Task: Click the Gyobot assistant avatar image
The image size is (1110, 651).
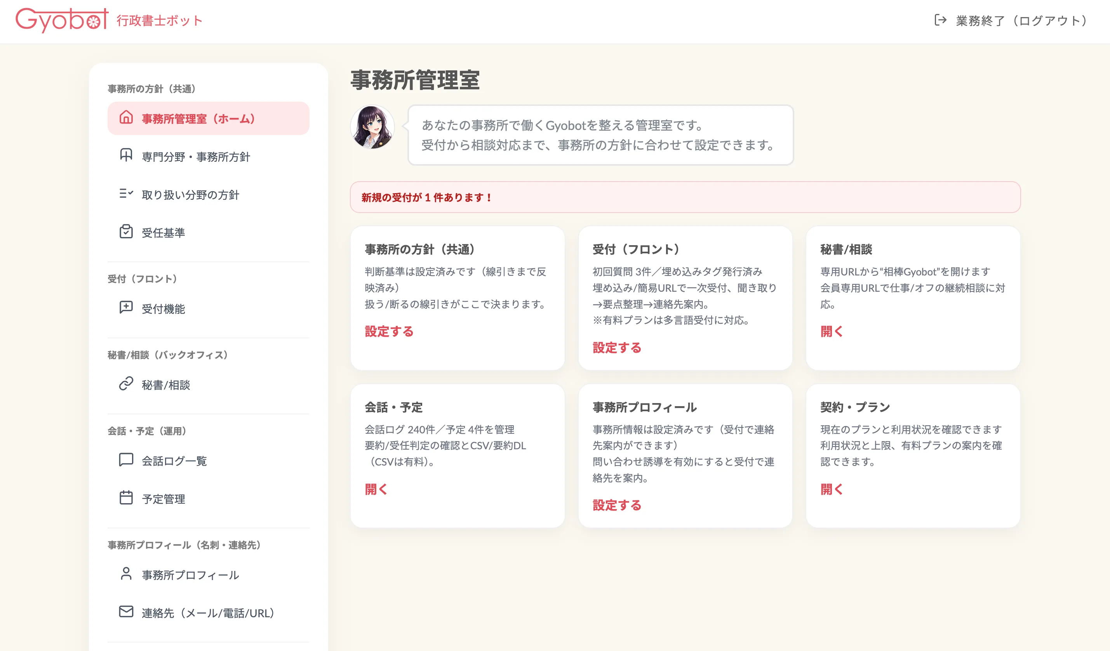Action: (x=372, y=127)
